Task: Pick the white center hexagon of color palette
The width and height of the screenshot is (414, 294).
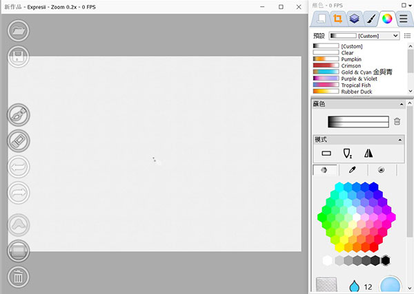Action: pos(357,218)
